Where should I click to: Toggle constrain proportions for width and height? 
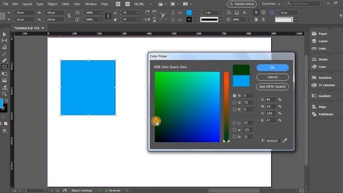click(69, 16)
